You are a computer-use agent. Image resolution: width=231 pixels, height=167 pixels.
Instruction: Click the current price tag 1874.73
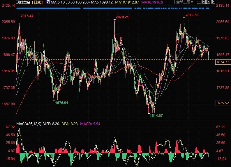tap(223, 62)
